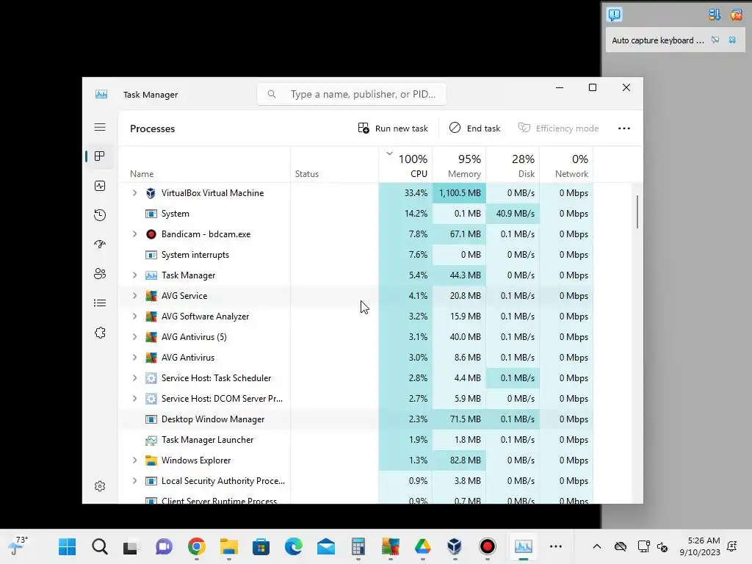Image resolution: width=752 pixels, height=564 pixels.
Task: Open Task Manager Settings gear
Action: [x=100, y=486]
